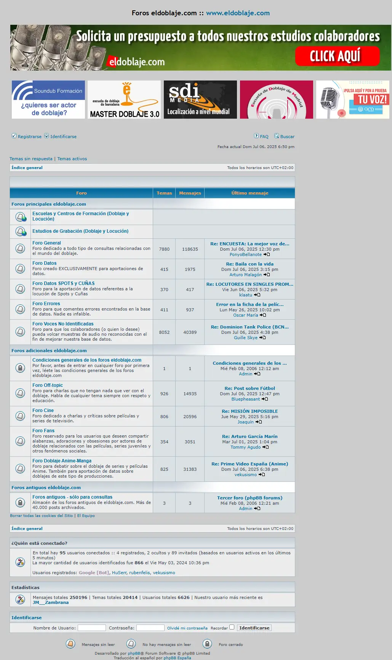View latest post icon beside vekusismo
392x660 pixels.
click(x=262, y=475)
